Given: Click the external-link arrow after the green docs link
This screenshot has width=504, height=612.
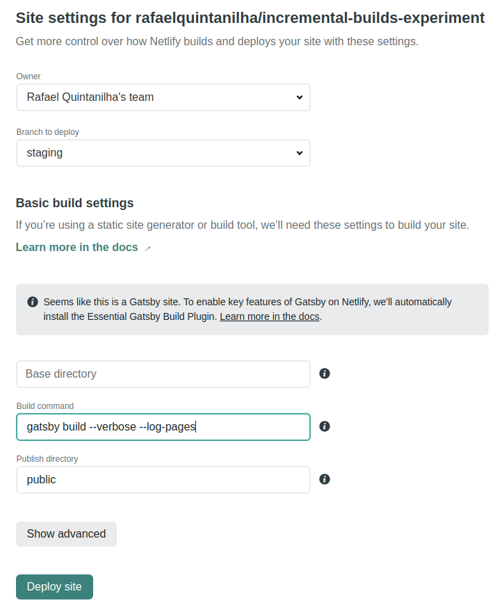Looking at the screenshot, I should (x=147, y=248).
